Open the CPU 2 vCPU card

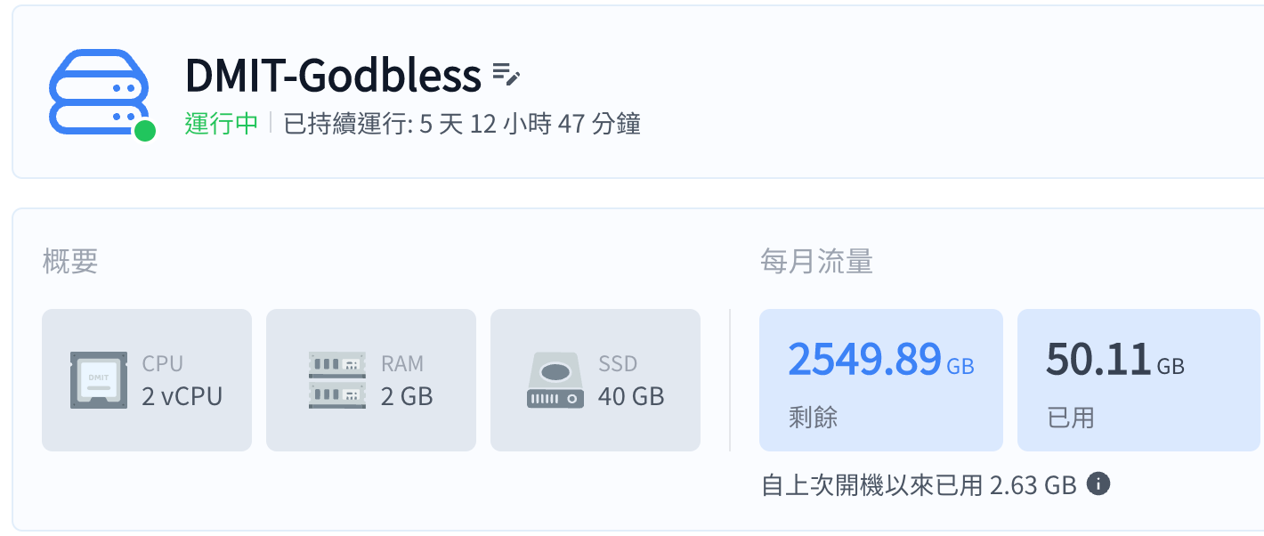(147, 380)
